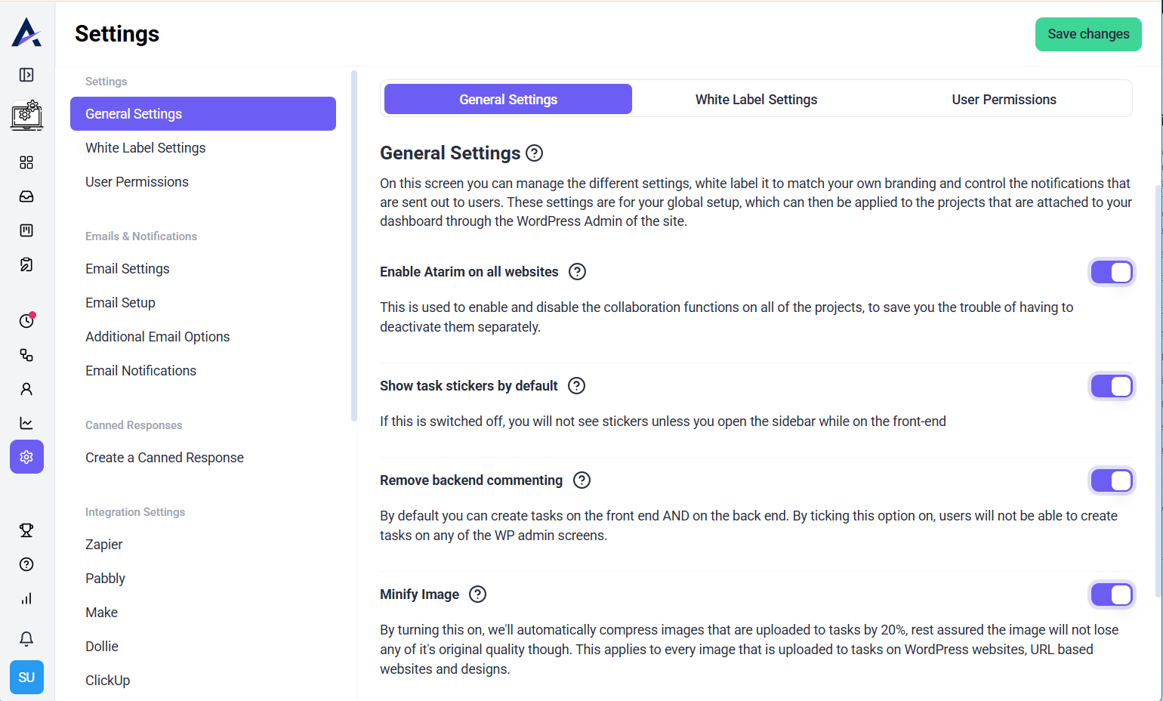The image size is (1163, 701).
Task: Open Email Notifications in the settings list
Action: 140,371
